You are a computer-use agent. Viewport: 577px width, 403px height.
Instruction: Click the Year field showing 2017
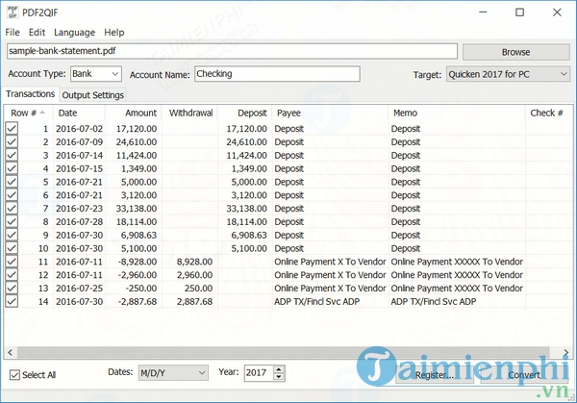pos(259,373)
